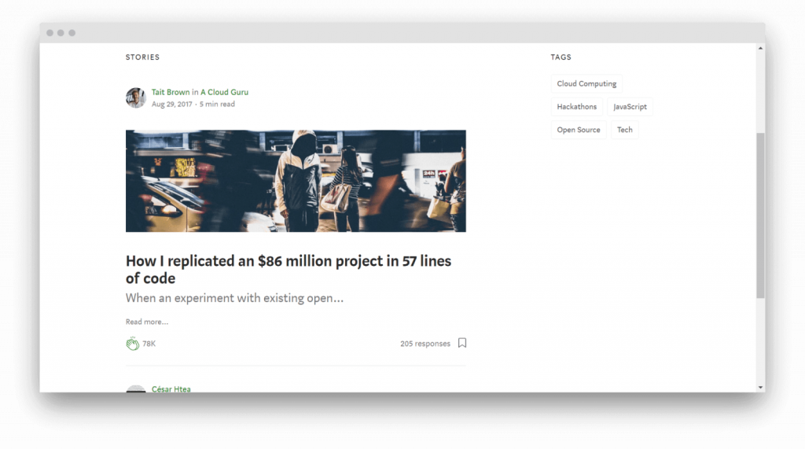Image resolution: width=805 pixels, height=449 pixels.
Task: Click the leftmost gray window dot
Action: coord(50,33)
